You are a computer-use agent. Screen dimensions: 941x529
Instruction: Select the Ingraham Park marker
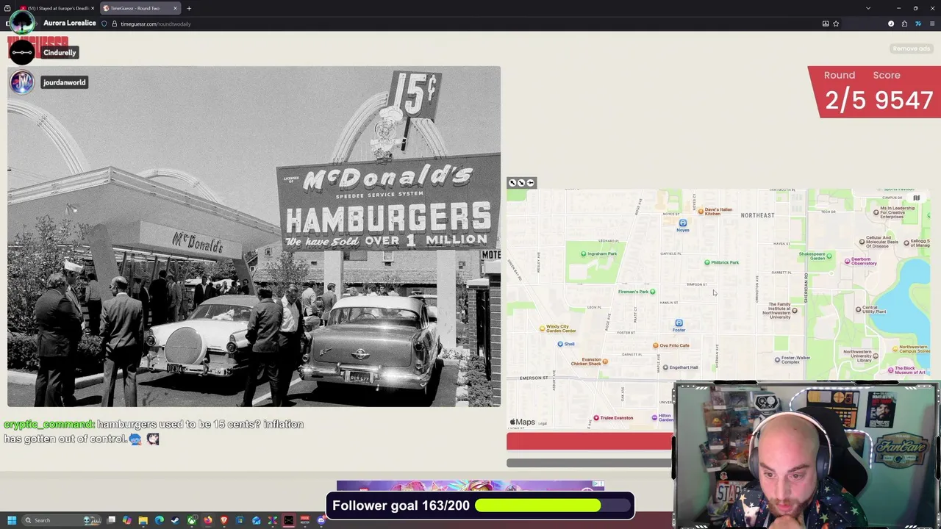[x=584, y=254]
